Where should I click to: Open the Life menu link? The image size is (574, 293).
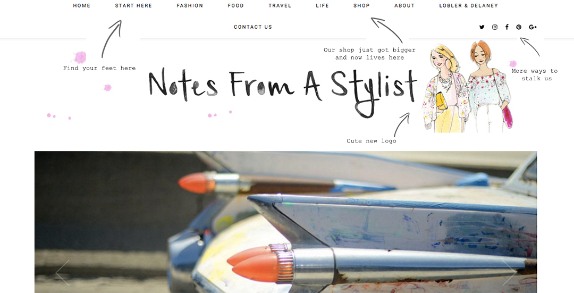(x=322, y=5)
